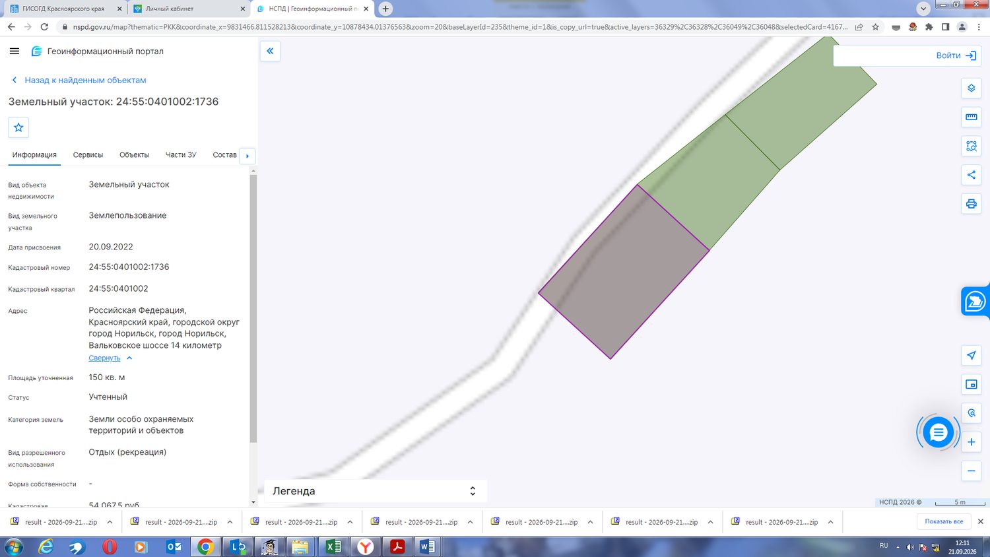Click Показать все downloads button
The height and width of the screenshot is (557, 990).
[944, 521]
